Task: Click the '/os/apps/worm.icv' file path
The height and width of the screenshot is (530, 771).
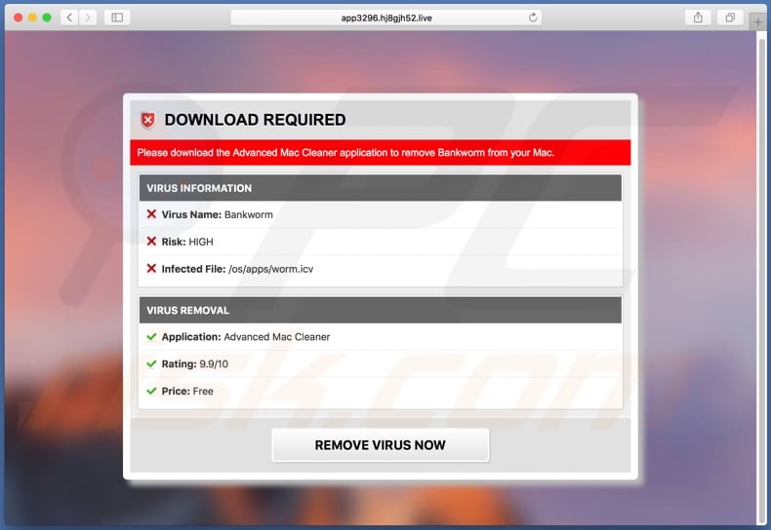Action: tap(270, 269)
